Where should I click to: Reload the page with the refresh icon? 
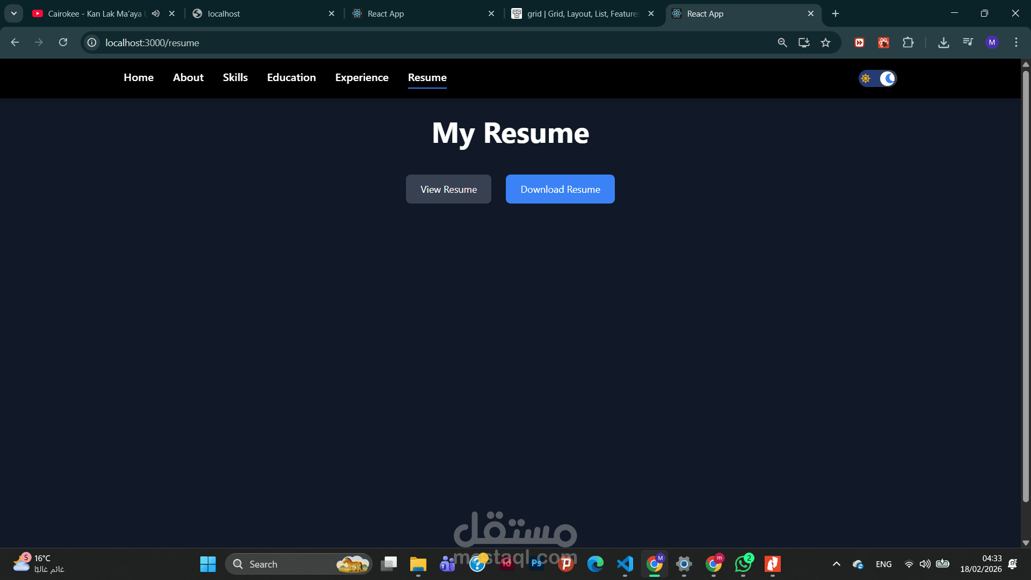point(63,42)
